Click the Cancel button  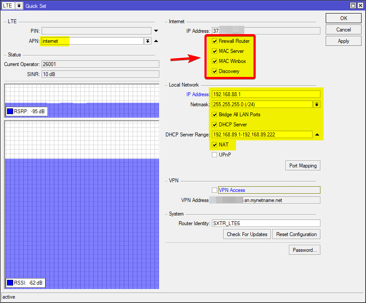[343, 30]
